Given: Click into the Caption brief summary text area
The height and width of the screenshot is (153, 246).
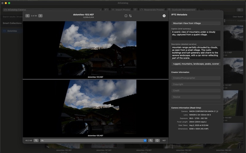Looking at the screenshot, I should click(x=196, y=35).
